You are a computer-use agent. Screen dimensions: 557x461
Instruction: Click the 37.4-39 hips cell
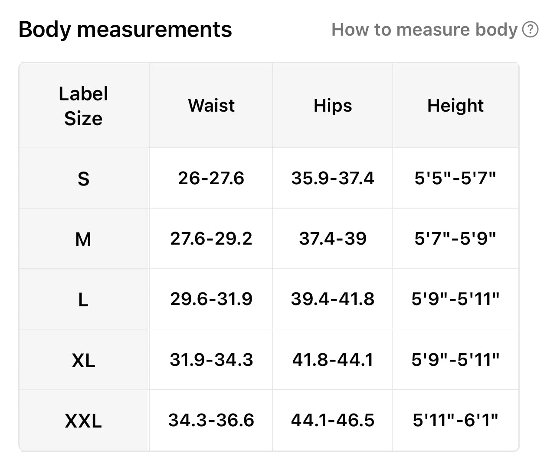coord(333,239)
